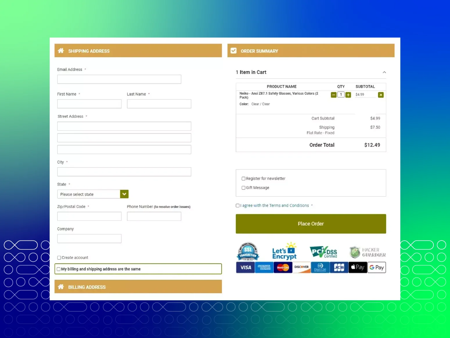Select the Apple Pay payment method icon
The width and height of the screenshot is (450, 338).
pos(358,267)
